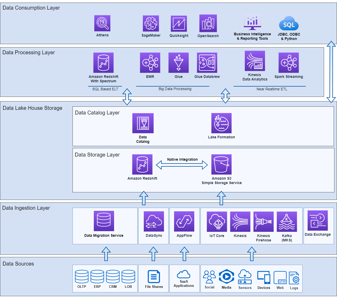Viewport: 337px width, 298px height.
Task: Select the AppFlow icon
Action: tap(184, 221)
